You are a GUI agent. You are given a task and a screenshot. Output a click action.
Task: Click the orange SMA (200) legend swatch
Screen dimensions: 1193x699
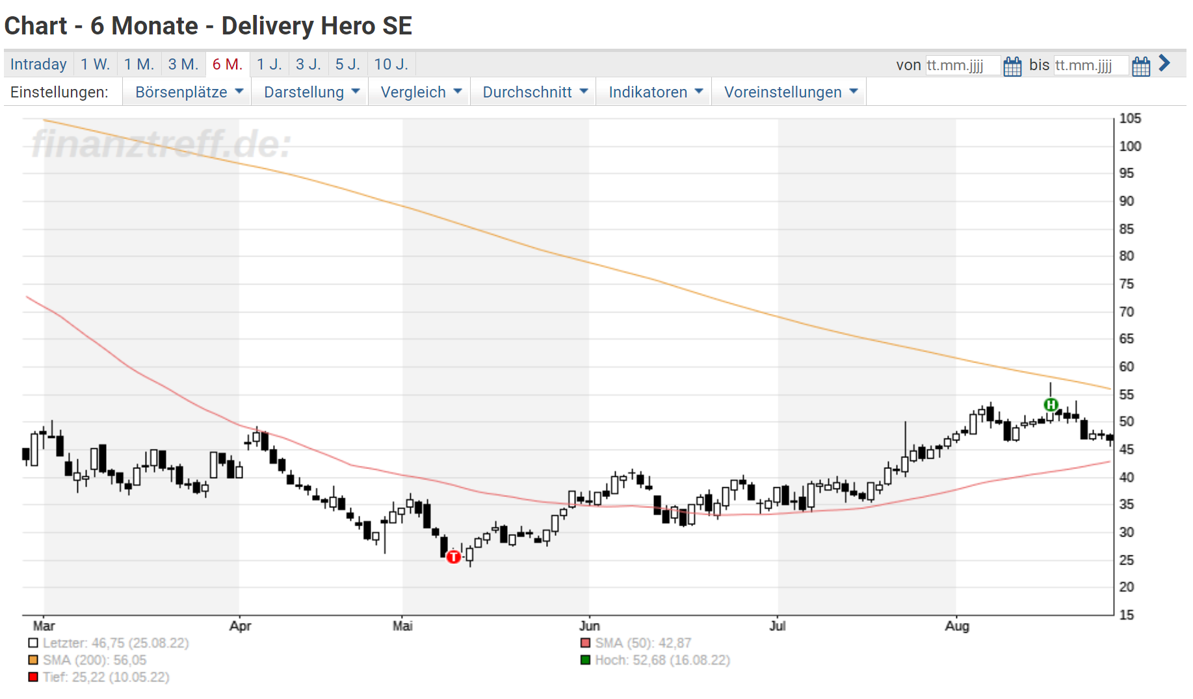(33, 660)
